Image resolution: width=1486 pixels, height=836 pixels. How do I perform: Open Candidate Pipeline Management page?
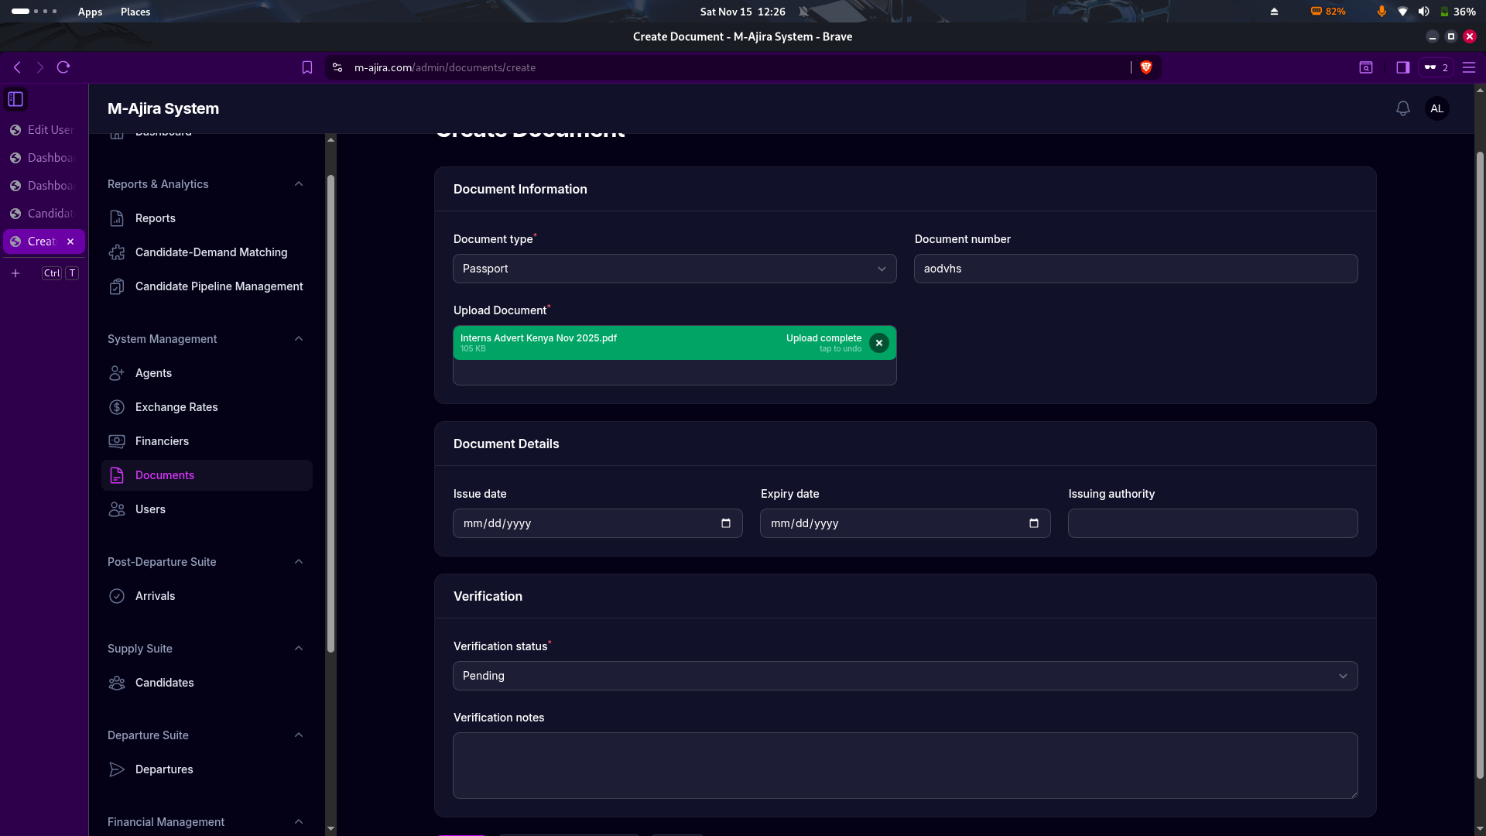218,286
